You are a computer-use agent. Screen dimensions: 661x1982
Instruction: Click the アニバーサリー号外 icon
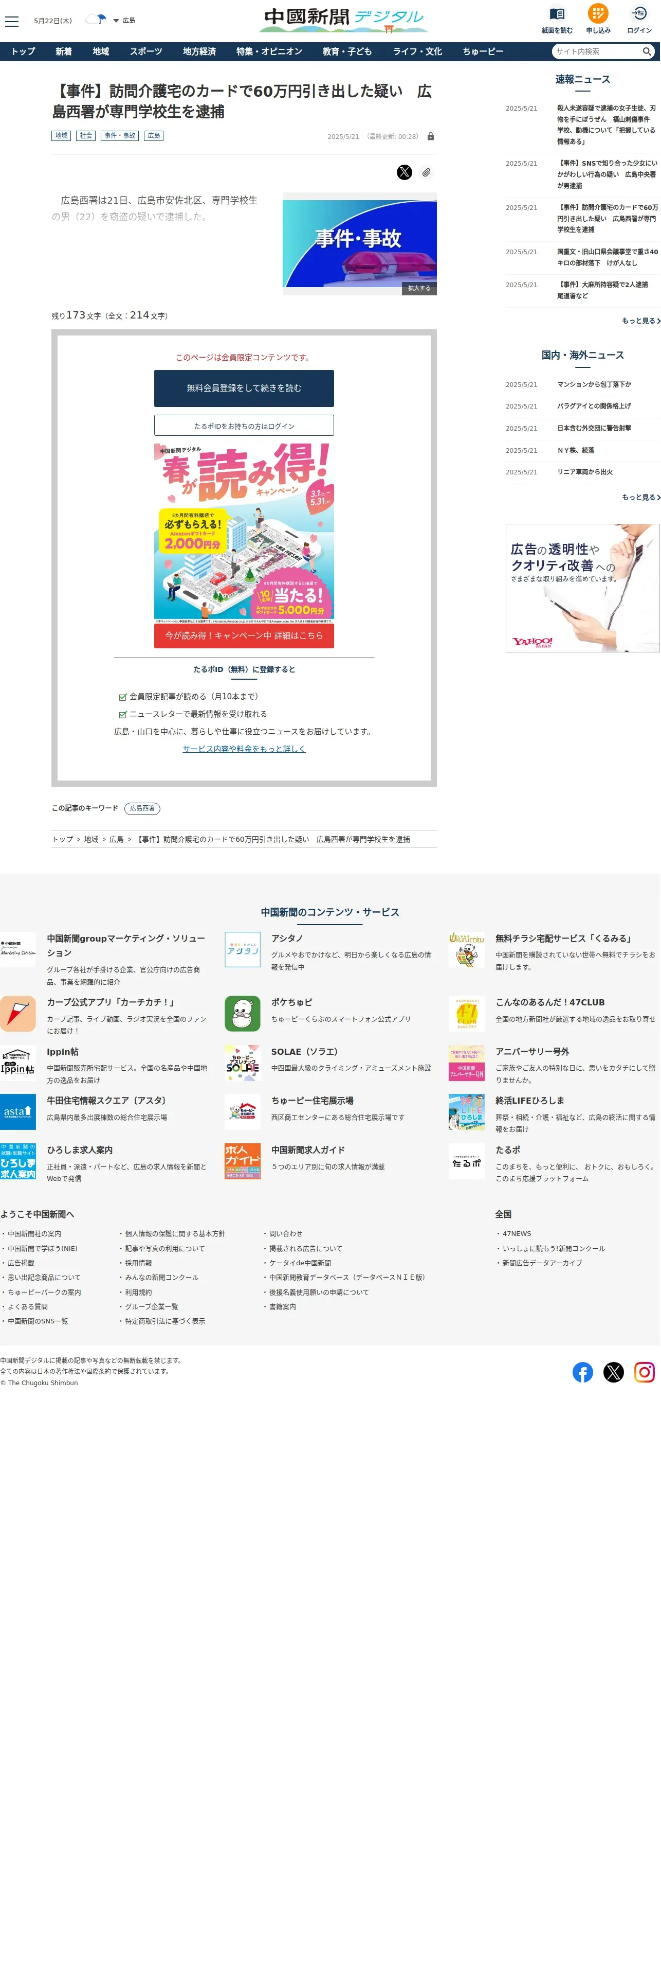tap(467, 1064)
